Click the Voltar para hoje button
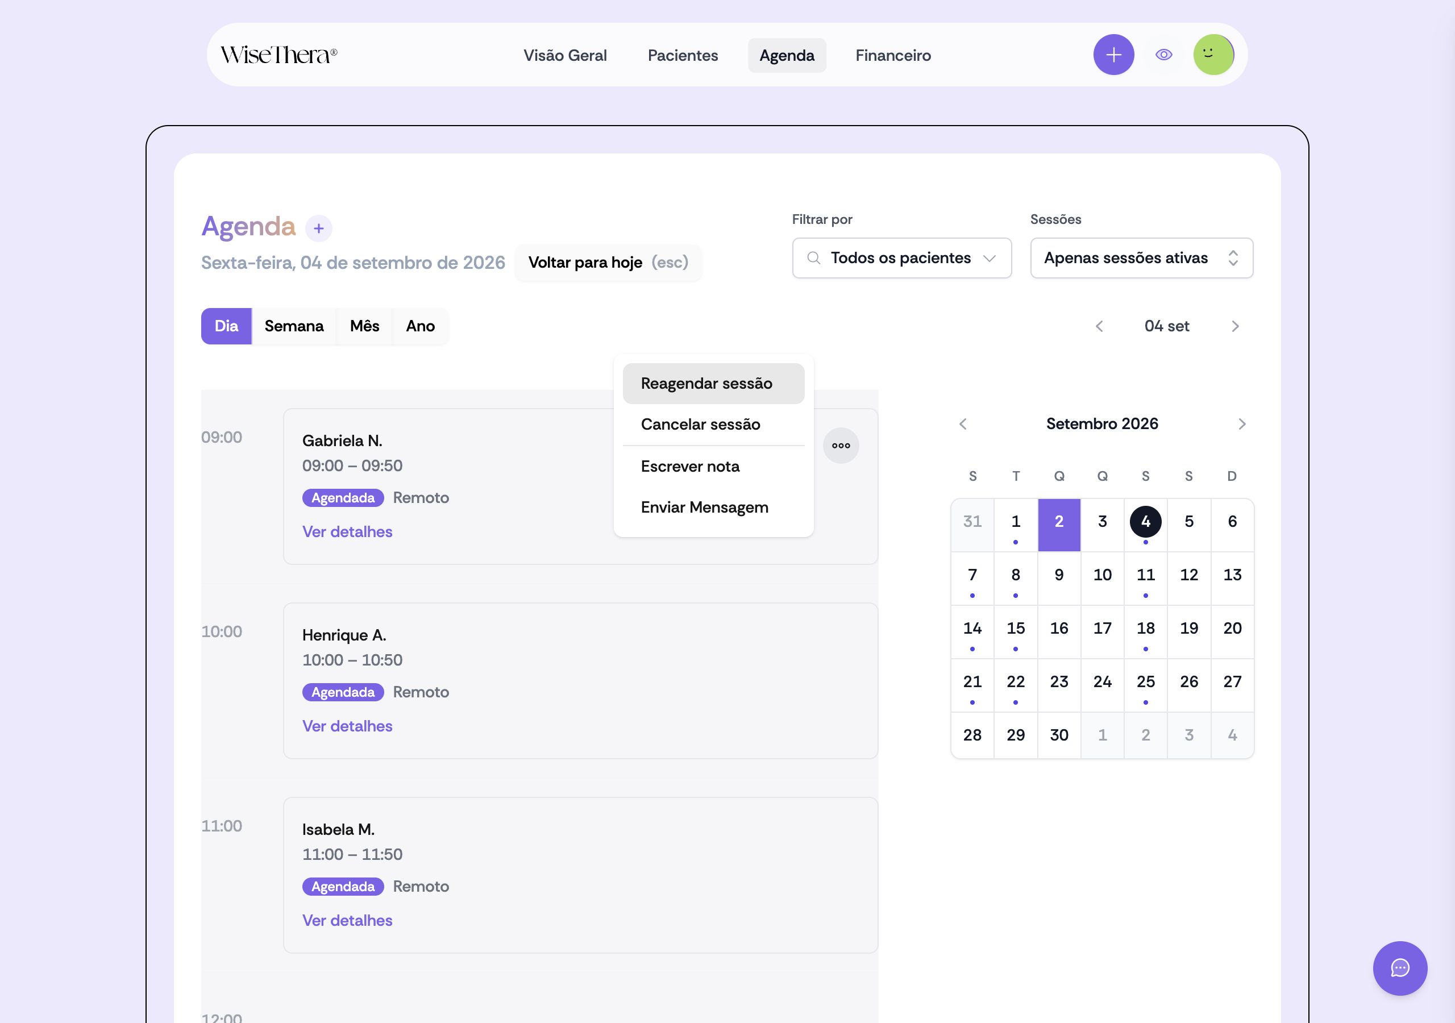This screenshot has height=1023, width=1455. tap(608, 263)
